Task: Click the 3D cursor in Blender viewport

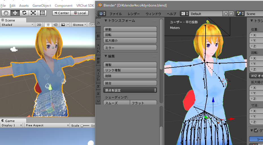Action: (x=225, y=81)
